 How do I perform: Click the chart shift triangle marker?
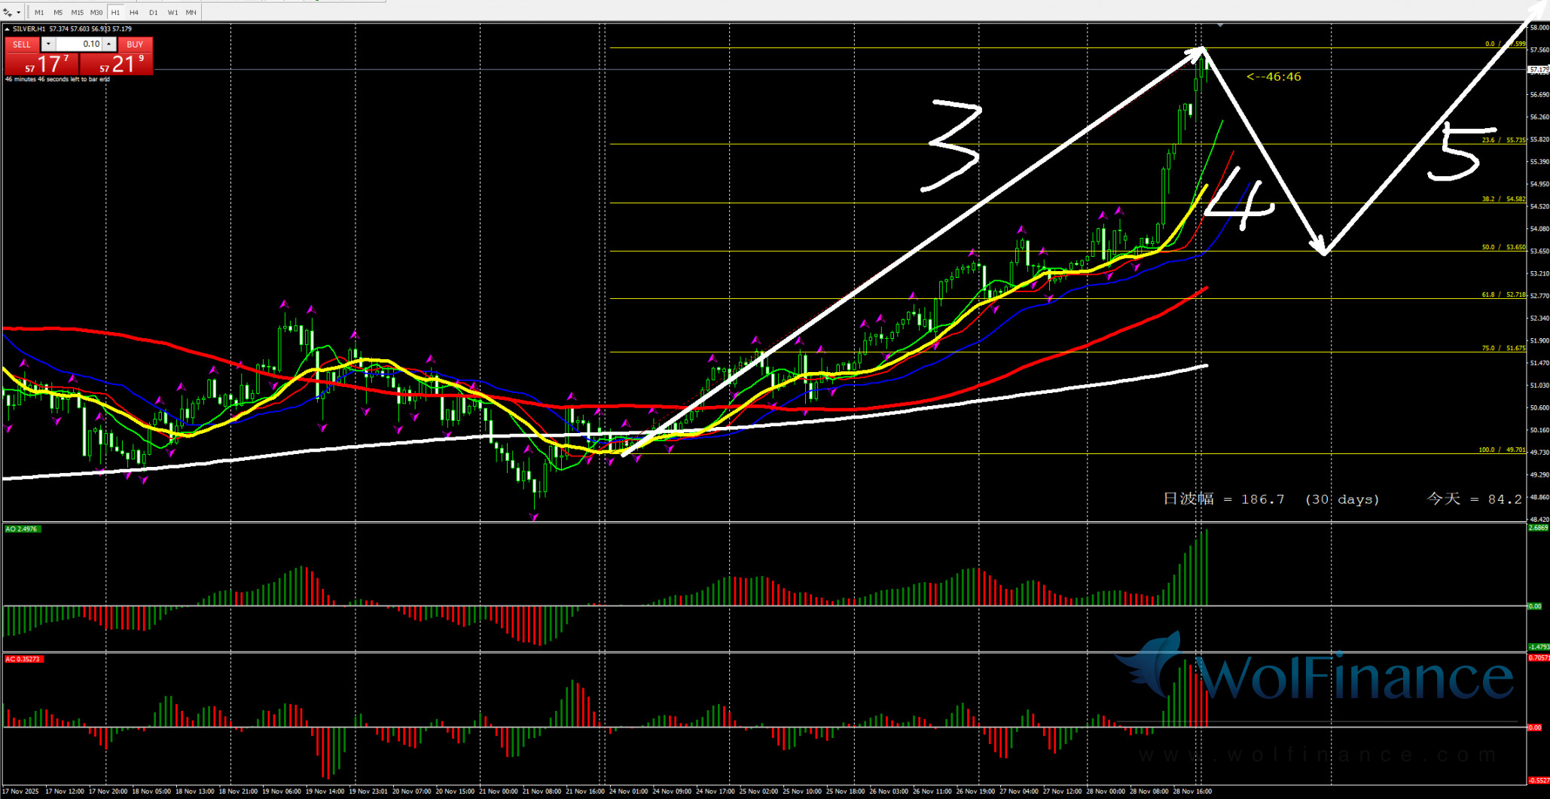coord(1219,26)
